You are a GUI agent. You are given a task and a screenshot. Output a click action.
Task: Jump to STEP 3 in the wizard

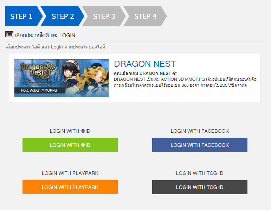(104, 16)
